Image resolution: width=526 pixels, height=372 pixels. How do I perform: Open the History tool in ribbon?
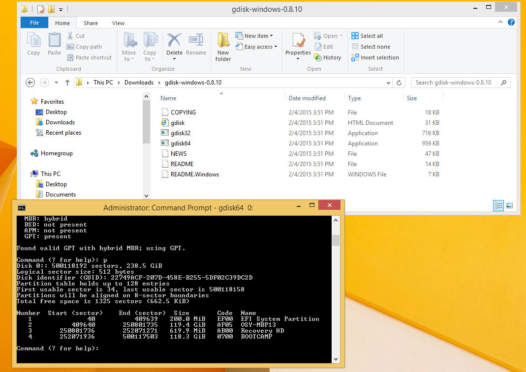click(328, 57)
